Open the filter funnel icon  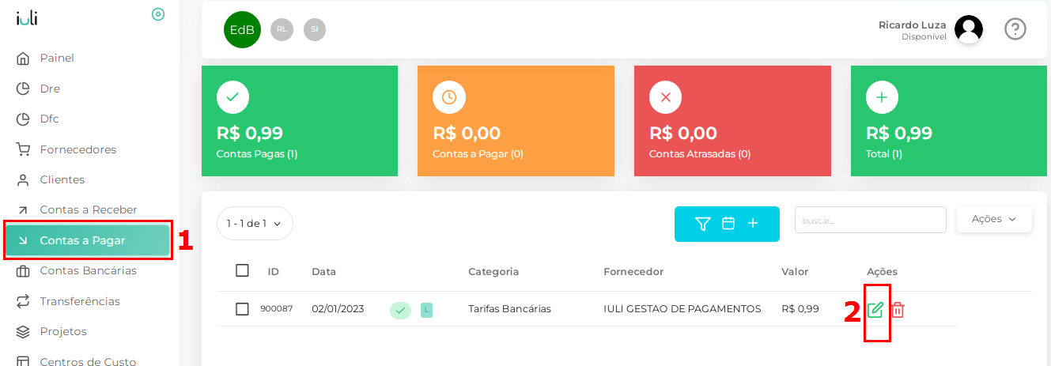[703, 224]
